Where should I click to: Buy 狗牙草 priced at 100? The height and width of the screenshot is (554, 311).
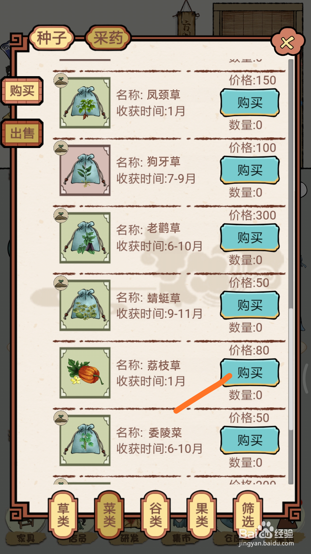coord(250,170)
